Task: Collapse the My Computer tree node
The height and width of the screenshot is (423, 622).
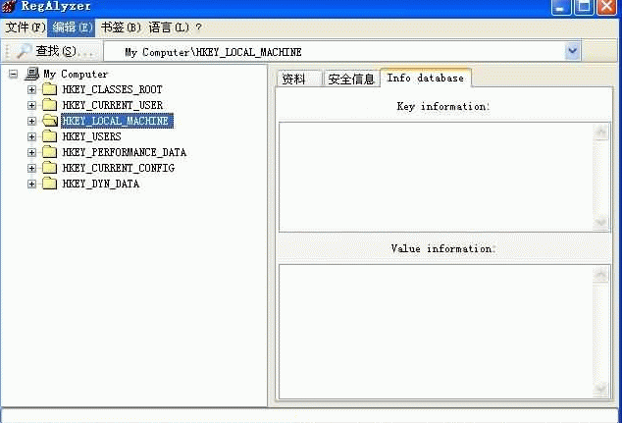Action: 14,74
